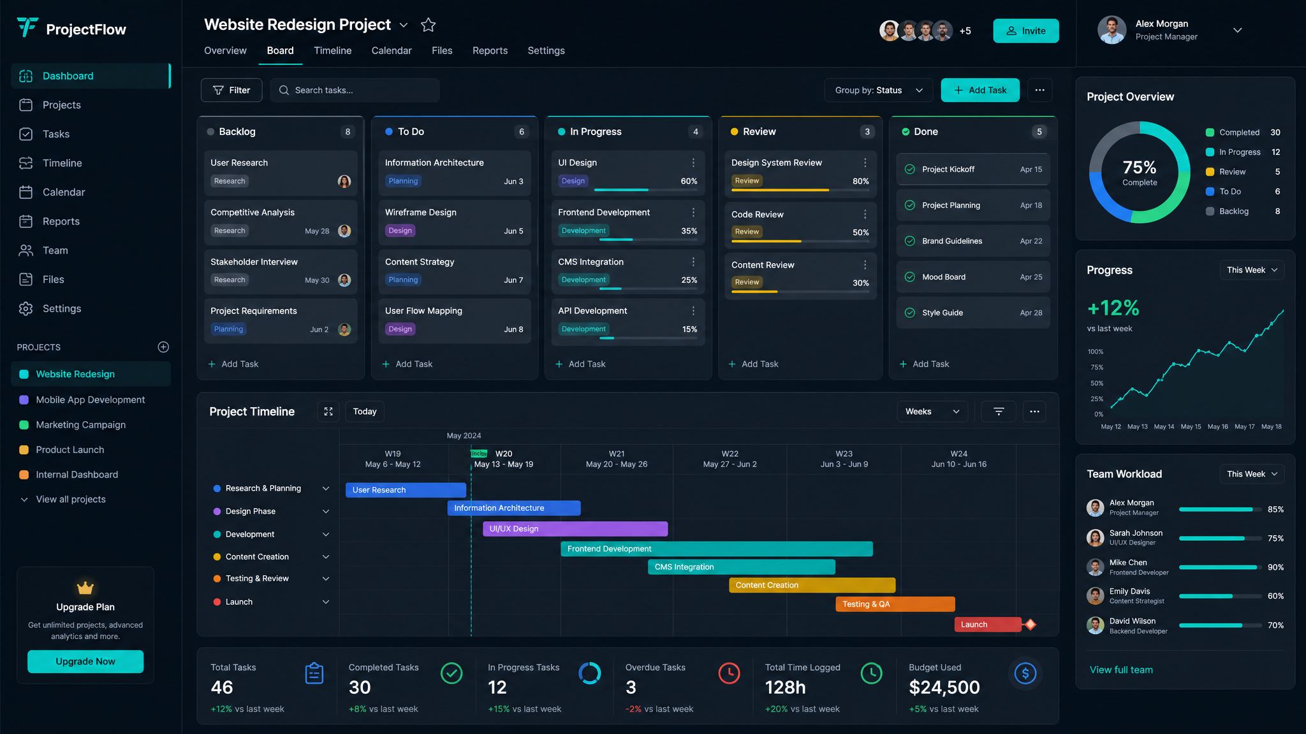Star the Website Redesign Project
This screenshot has height=734, width=1306.
click(428, 25)
